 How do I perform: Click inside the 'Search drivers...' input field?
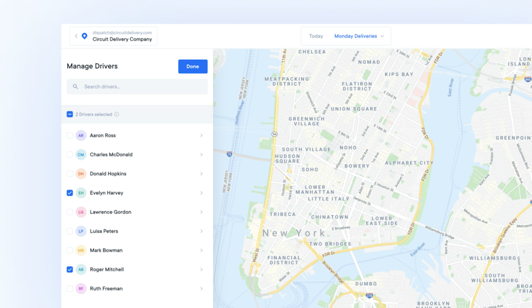click(125, 86)
